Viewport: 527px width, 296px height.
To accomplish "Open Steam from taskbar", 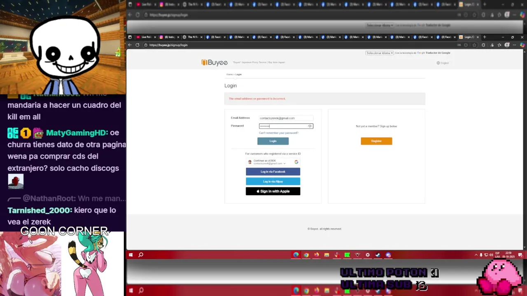I will click(x=378, y=255).
